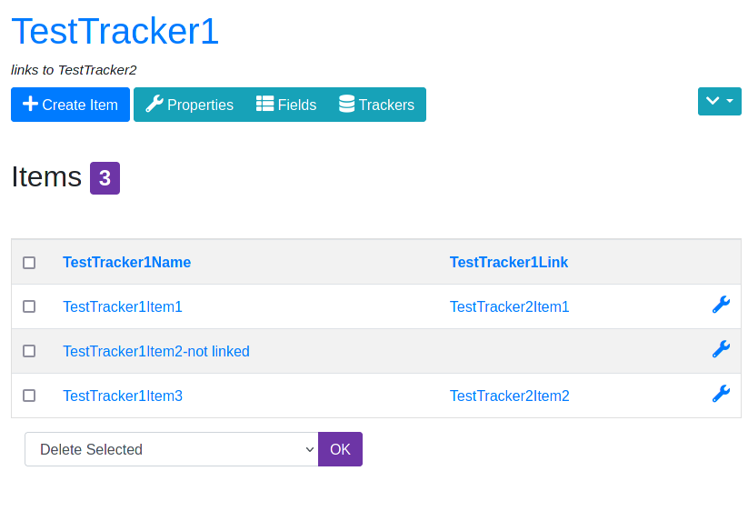Click Create Item plus button
The height and width of the screenshot is (511, 748).
tap(70, 105)
